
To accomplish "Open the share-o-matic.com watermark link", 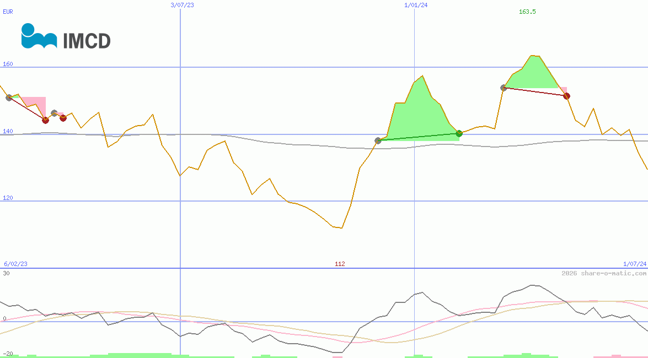I will coord(603,273).
